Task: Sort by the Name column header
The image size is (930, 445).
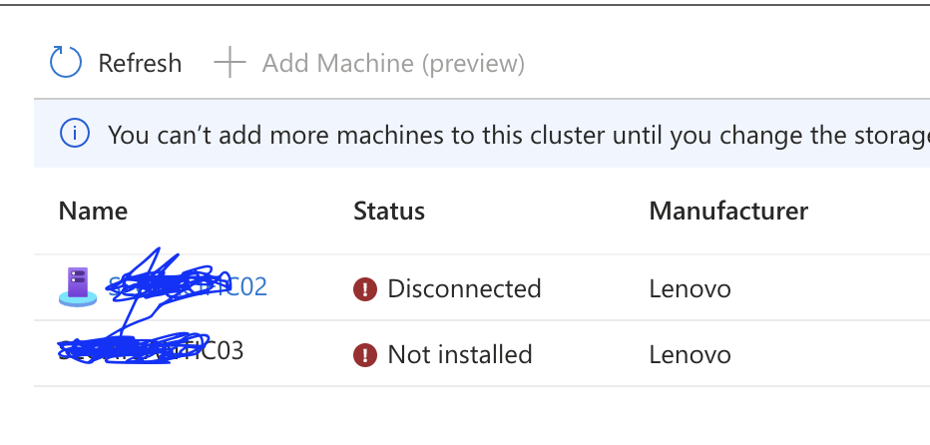Action: pos(93,212)
